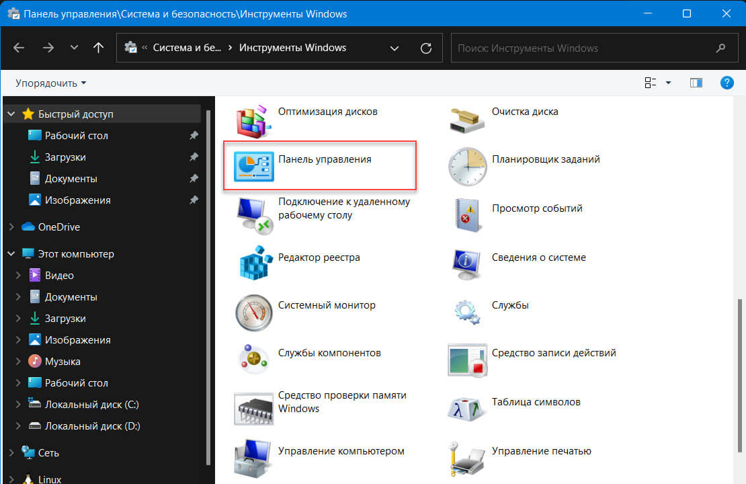Expand the address bar history dropdown

[x=395, y=48]
